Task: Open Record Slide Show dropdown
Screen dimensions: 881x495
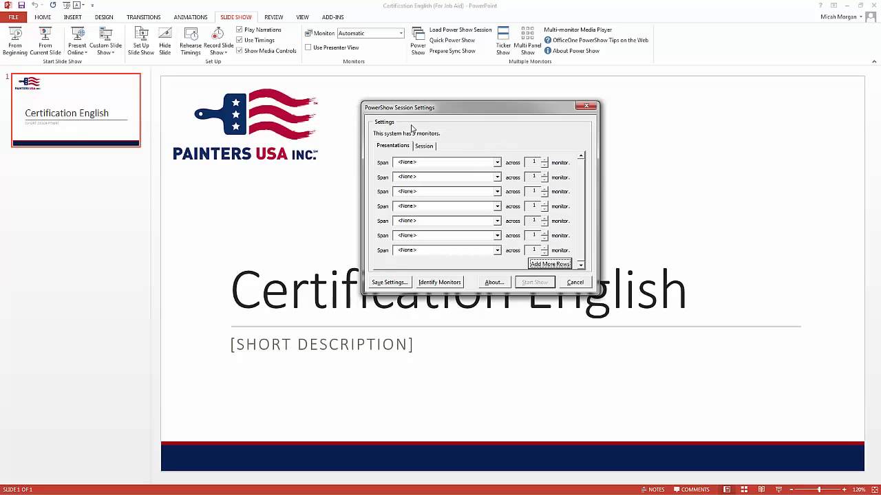Action: tap(218, 41)
